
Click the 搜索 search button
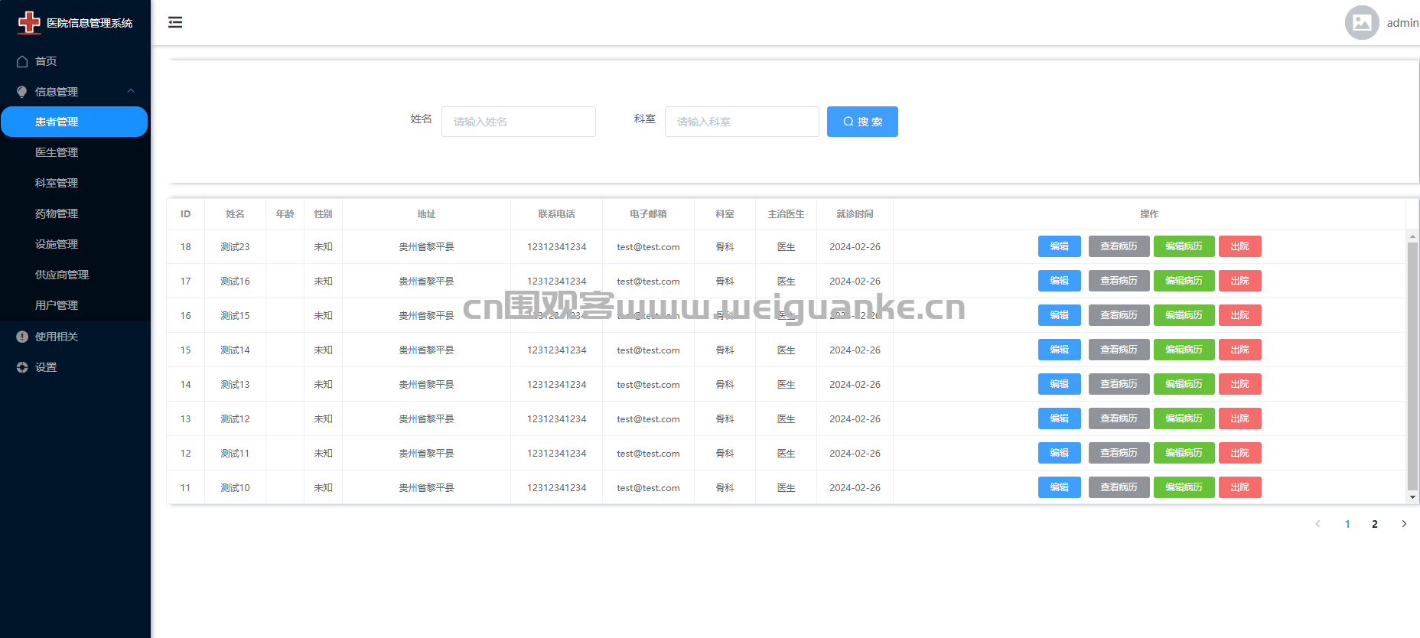(861, 122)
